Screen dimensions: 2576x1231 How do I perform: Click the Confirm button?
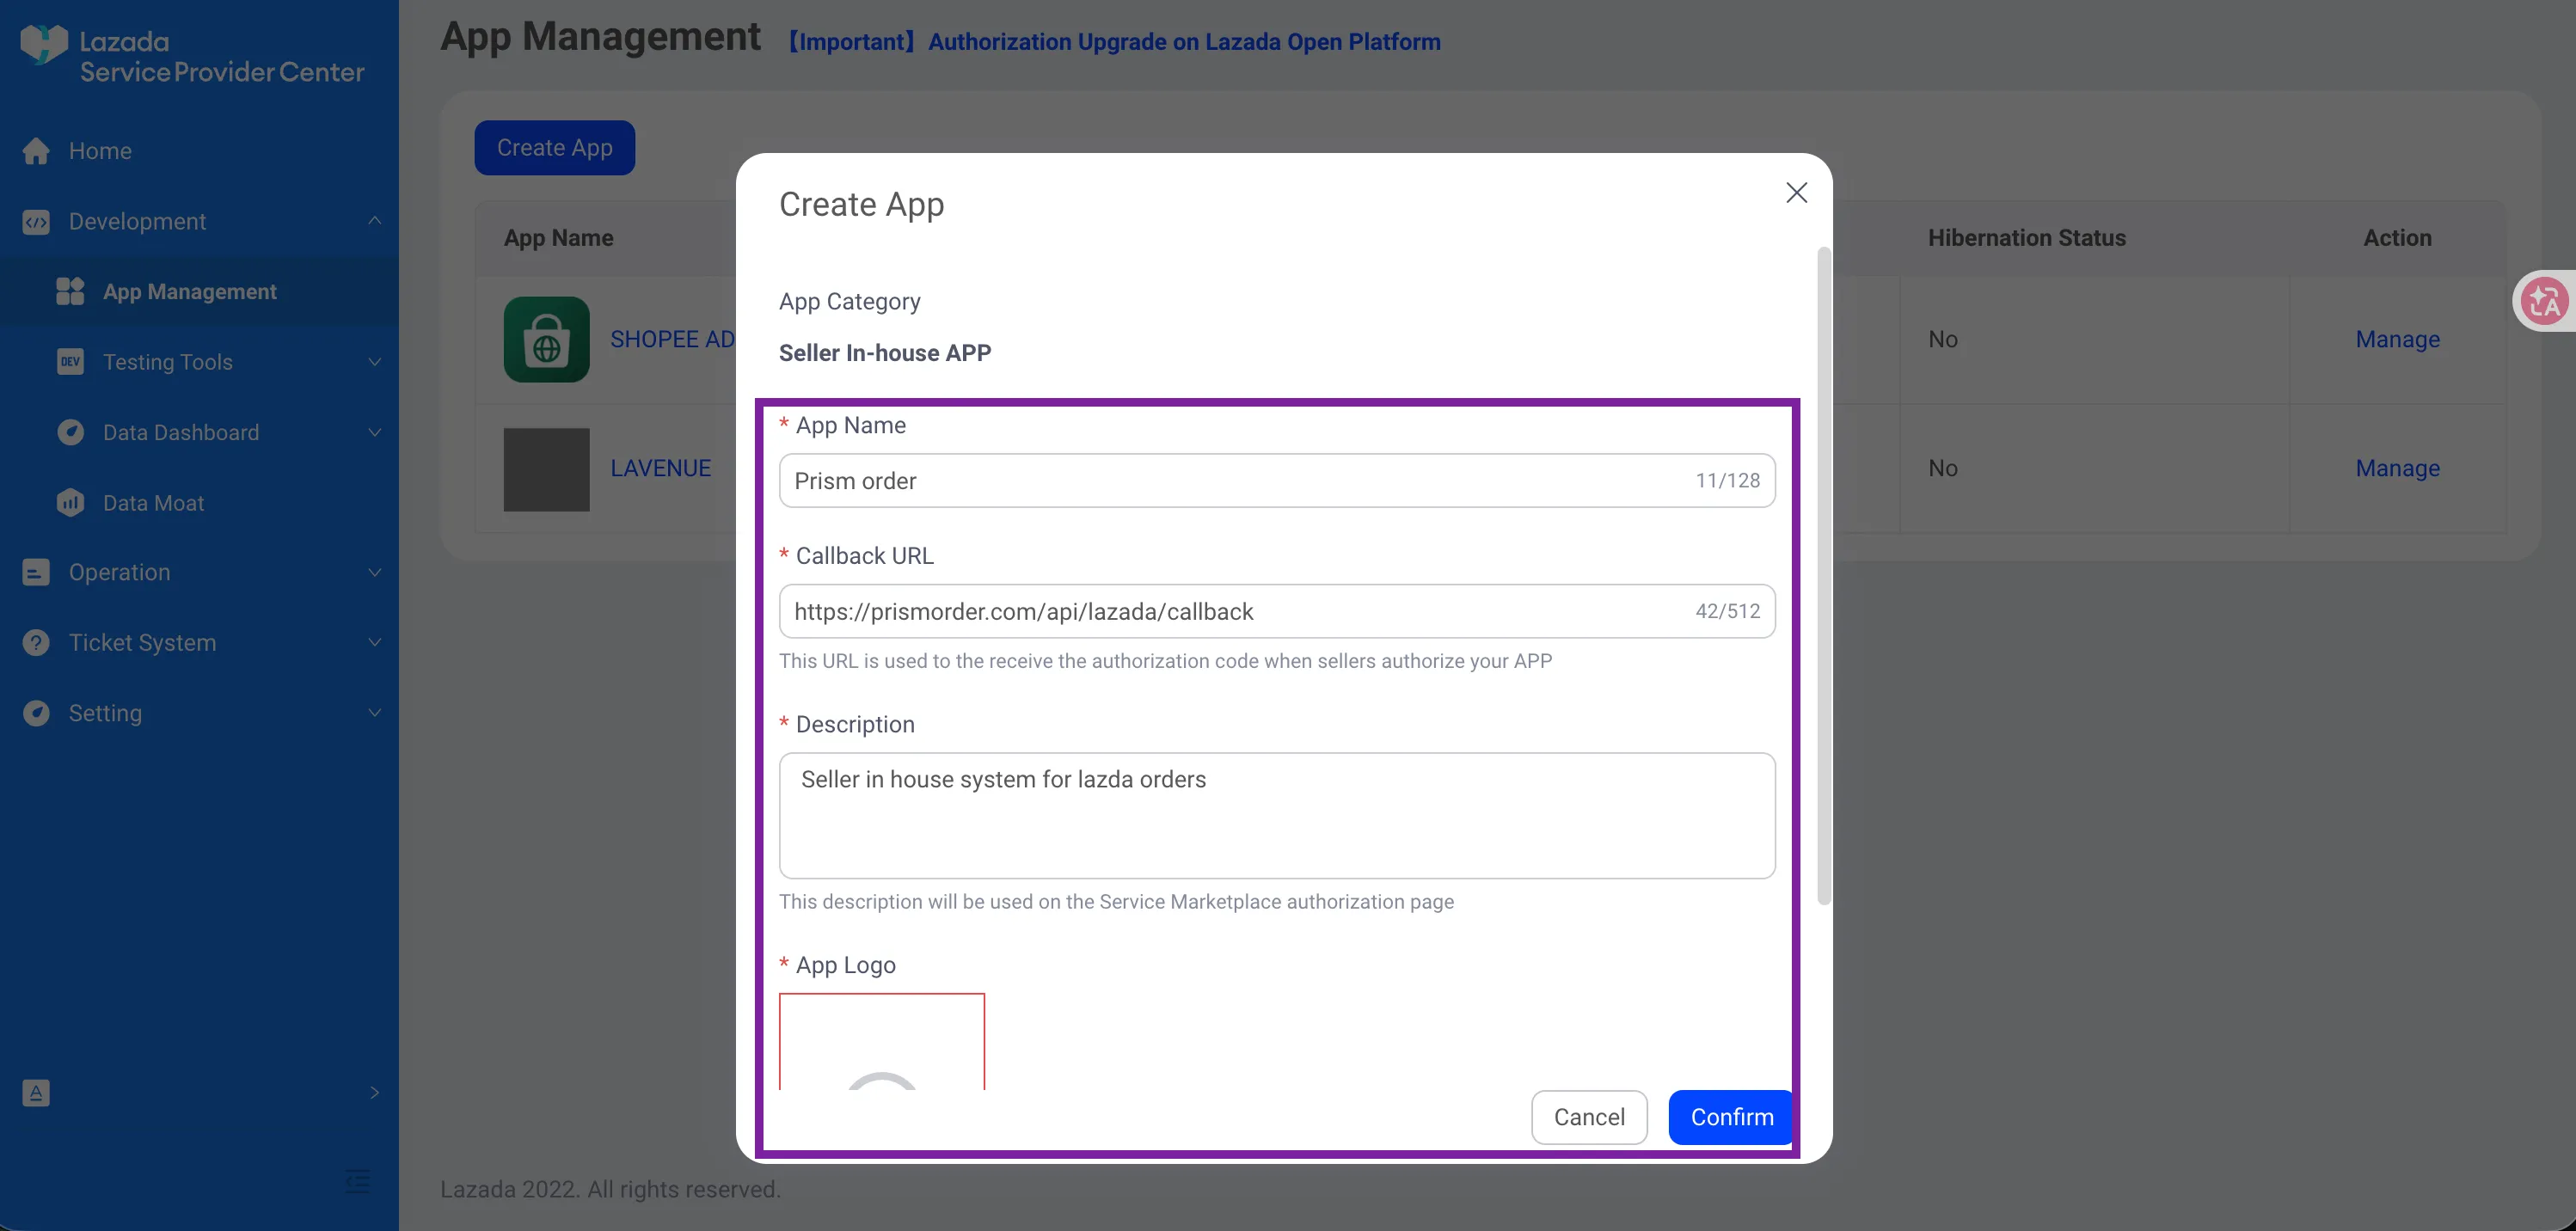point(1732,1117)
